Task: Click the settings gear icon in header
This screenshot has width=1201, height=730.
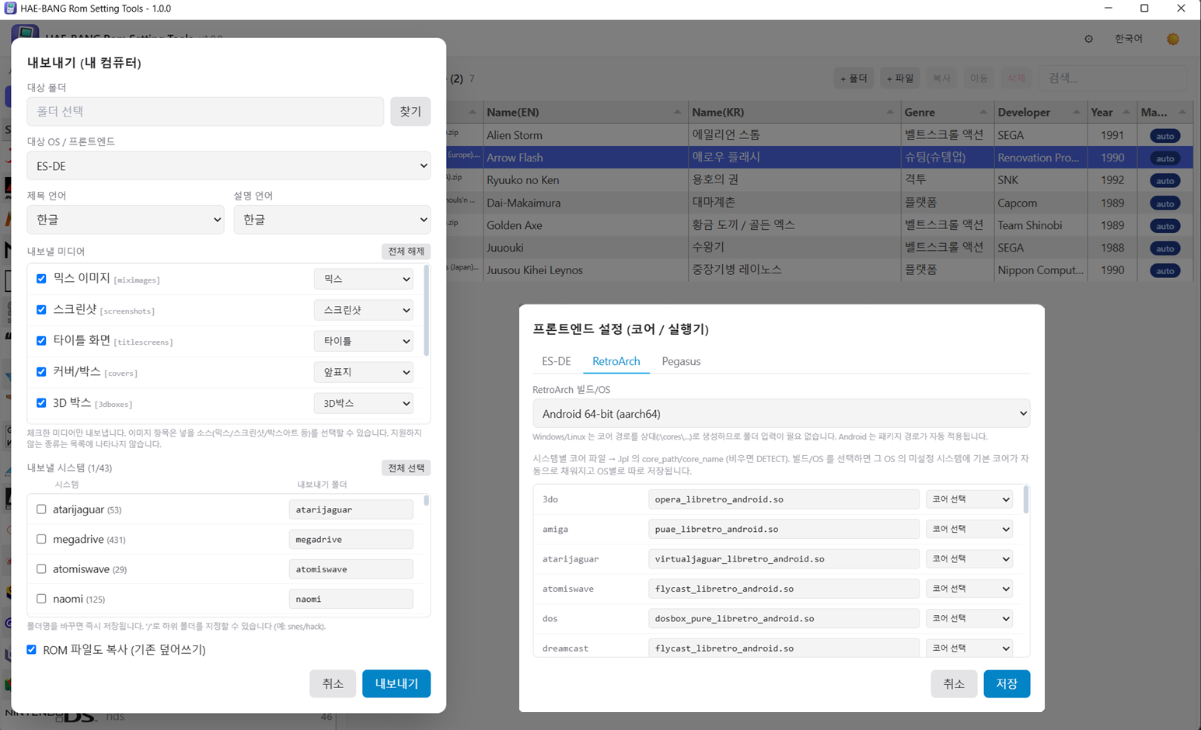Action: (x=1088, y=39)
